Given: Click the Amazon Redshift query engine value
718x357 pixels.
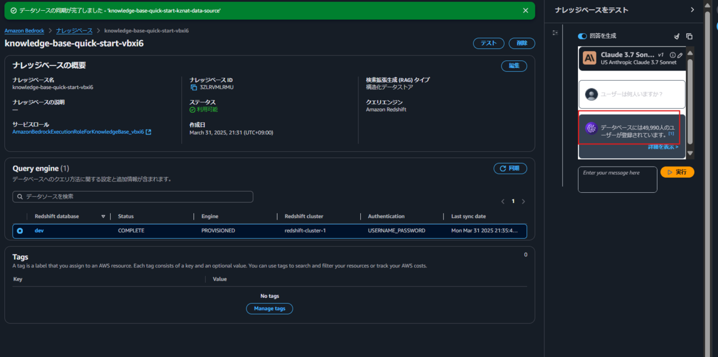Looking at the screenshot, I should pos(387,110).
